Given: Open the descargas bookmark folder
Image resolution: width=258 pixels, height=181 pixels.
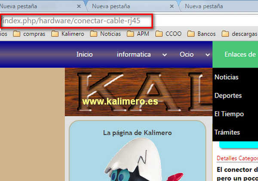Looking at the screenshot, I should pyautogui.click(x=240, y=34).
